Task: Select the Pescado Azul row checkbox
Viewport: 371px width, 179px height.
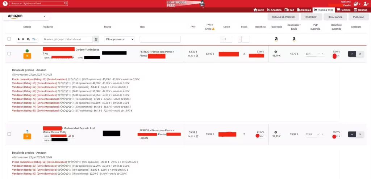Action: tap(9, 134)
